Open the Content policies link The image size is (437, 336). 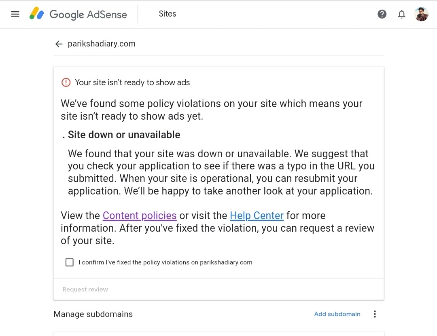click(139, 216)
